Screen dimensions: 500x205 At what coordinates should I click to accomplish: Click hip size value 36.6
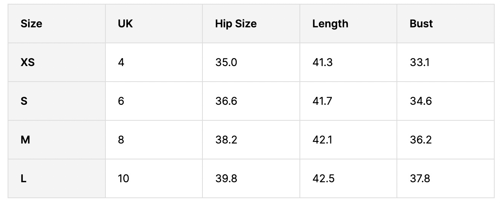pyautogui.click(x=226, y=101)
